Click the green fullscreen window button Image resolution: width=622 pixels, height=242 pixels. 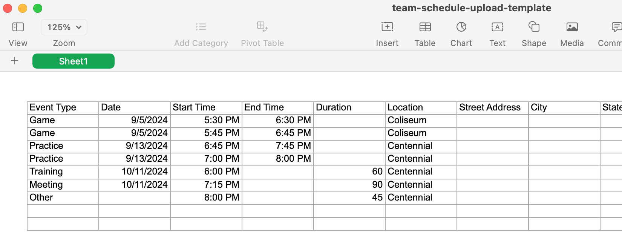pos(38,8)
